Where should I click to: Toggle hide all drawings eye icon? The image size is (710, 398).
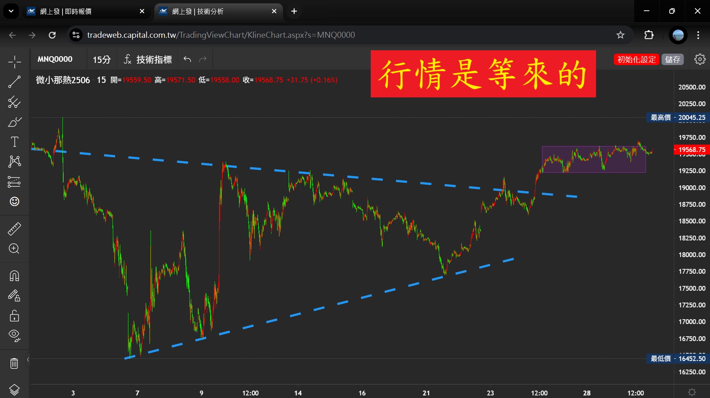pyautogui.click(x=14, y=335)
